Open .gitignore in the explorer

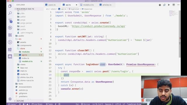point(23,93)
